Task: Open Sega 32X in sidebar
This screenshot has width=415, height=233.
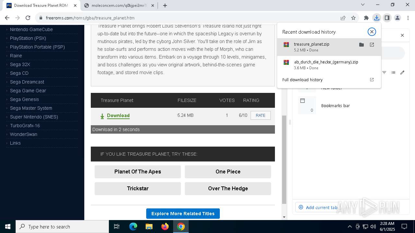Action: 20,64
